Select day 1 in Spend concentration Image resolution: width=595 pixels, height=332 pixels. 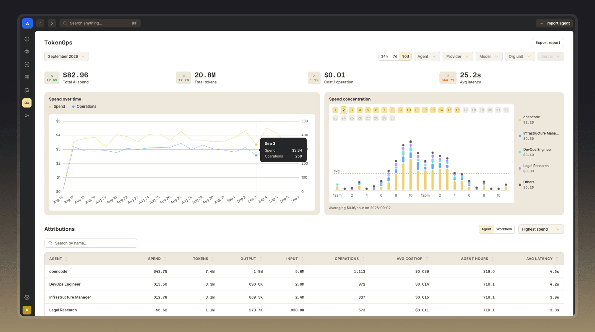pos(335,110)
